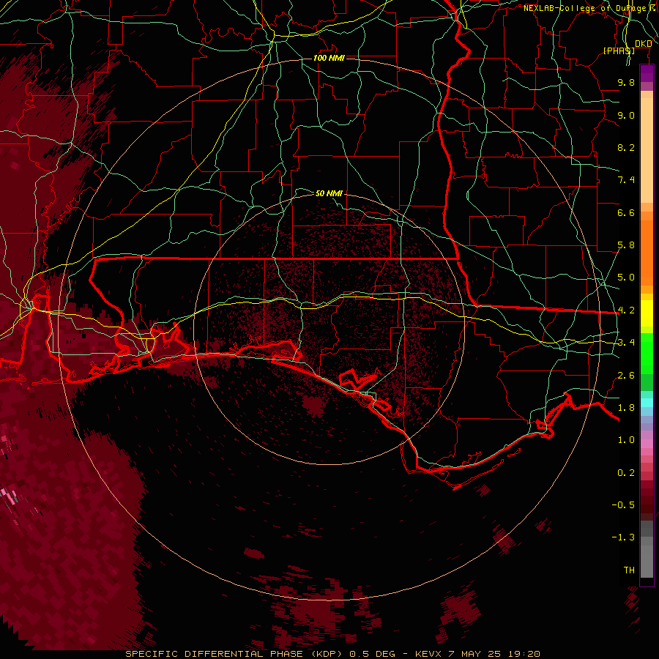Pick the purple top band in color bar
The width and height of the screenshot is (659, 659).
pos(647,74)
